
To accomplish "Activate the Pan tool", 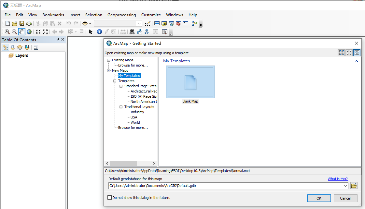I will point(21,31).
